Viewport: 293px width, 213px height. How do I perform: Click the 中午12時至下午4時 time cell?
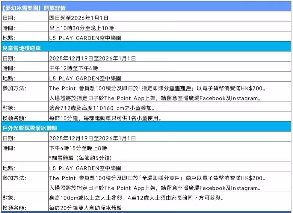[74, 68]
